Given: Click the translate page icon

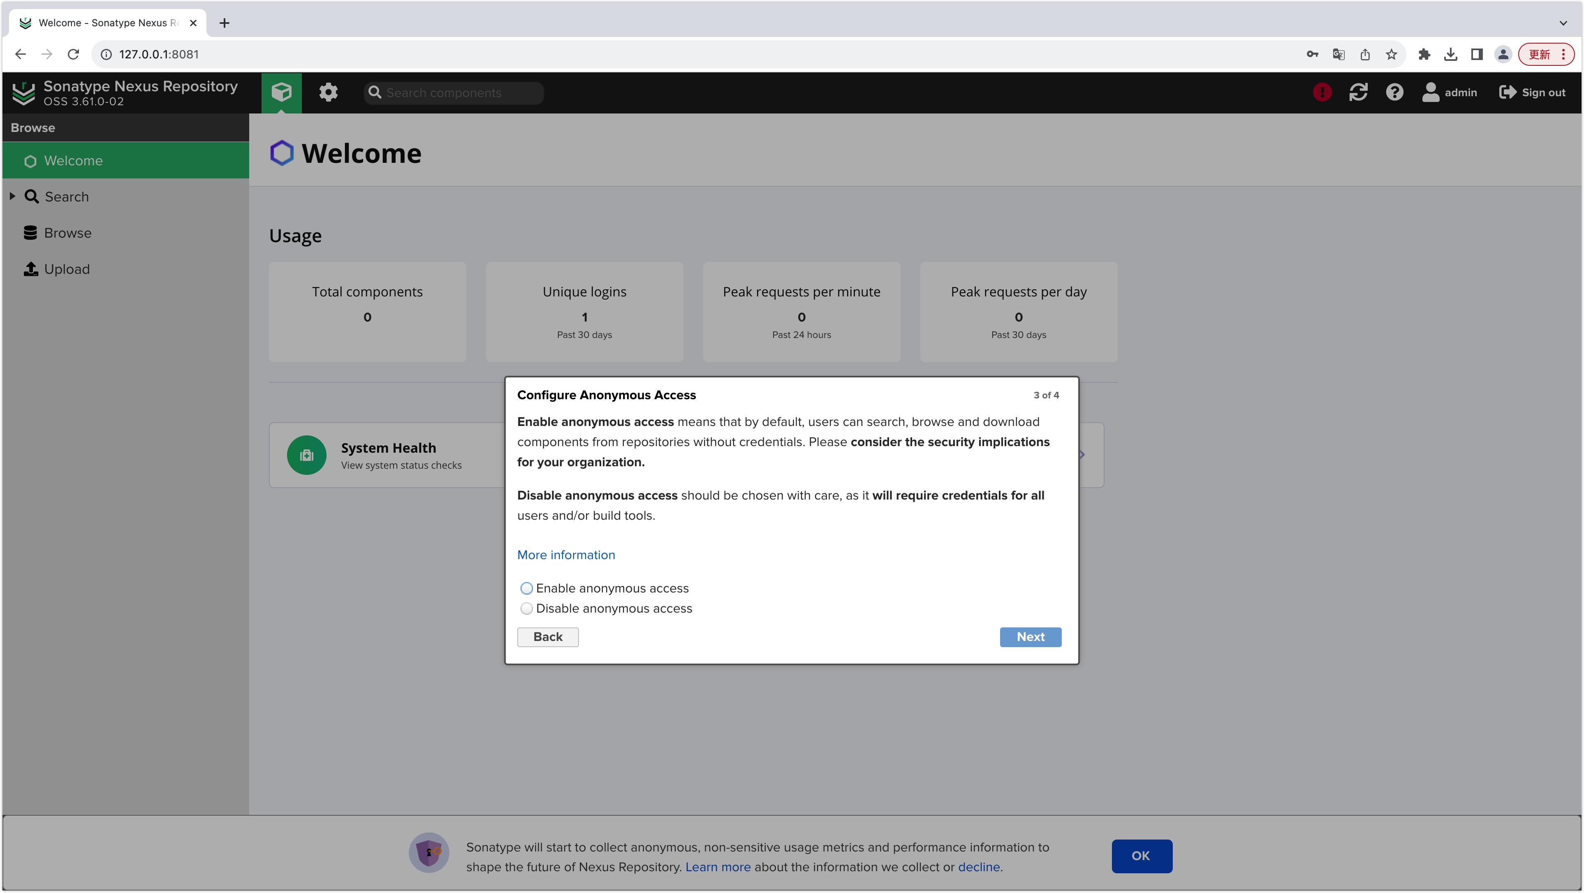Looking at the screenshot, I should click(1339, 54).
